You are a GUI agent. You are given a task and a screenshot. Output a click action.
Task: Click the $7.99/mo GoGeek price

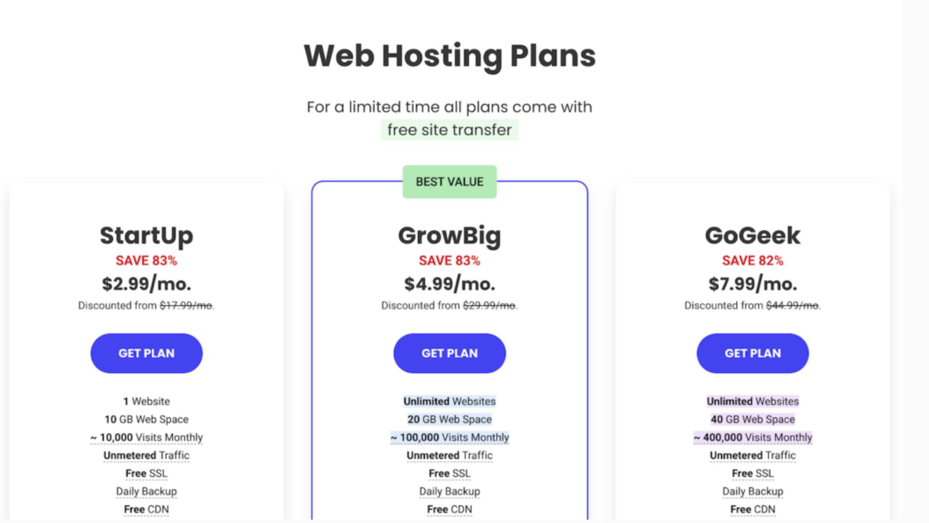click(x=752, y=283)
